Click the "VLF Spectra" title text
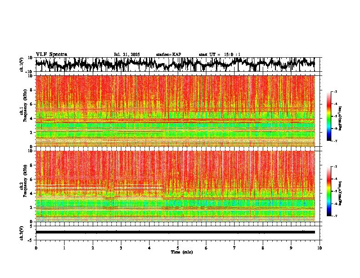 (51, 55)
